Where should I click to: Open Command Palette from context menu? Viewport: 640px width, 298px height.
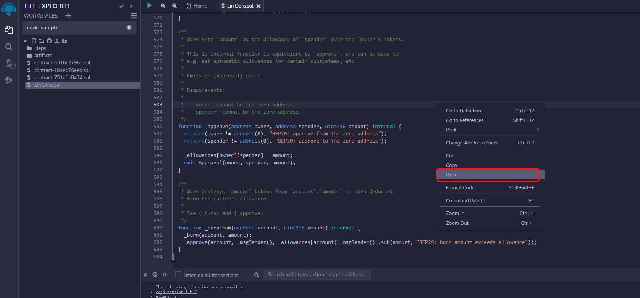[490, 201]
